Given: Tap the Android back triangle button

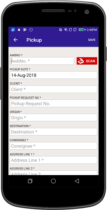Looking at the screenshot, I should tap(77, 181).
